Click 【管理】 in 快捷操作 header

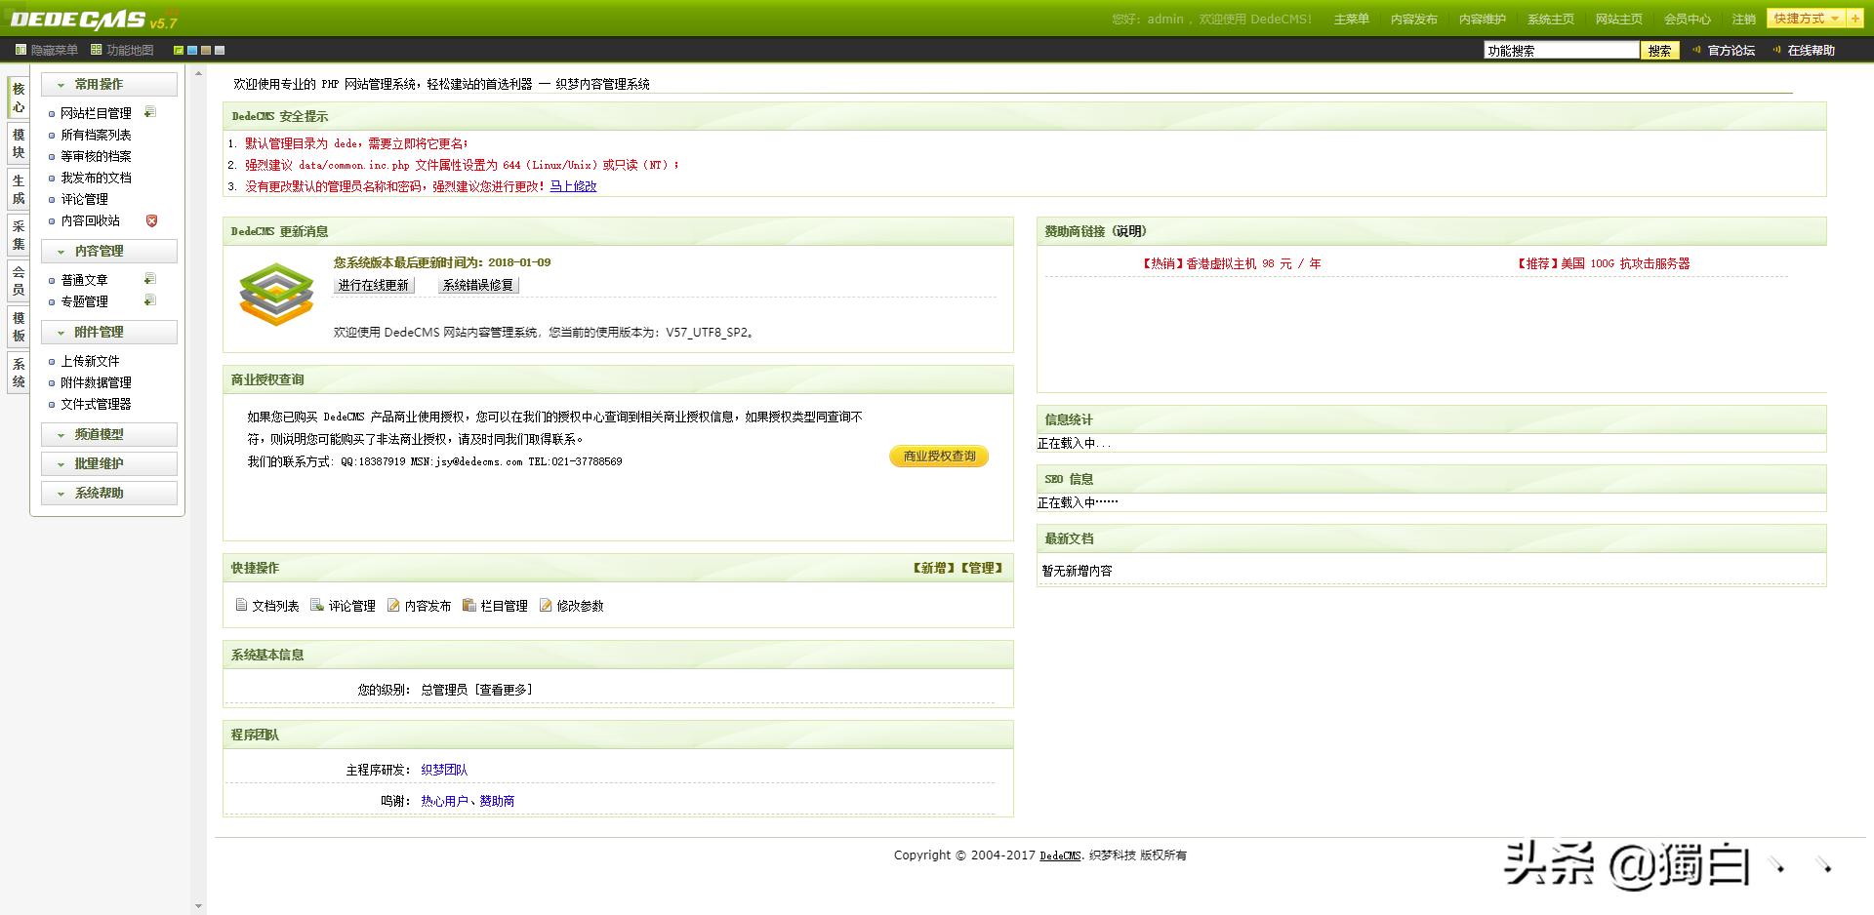[x=981, y=568]
